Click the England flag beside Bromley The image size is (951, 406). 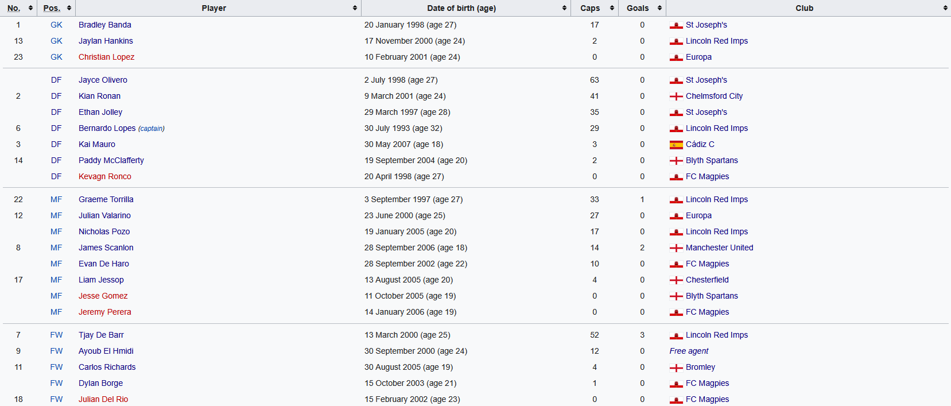point(676,368)
